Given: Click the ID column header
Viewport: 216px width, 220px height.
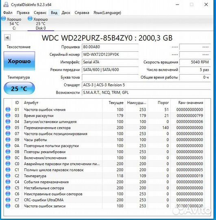Looking at the screenshot, I should (17, 103).
